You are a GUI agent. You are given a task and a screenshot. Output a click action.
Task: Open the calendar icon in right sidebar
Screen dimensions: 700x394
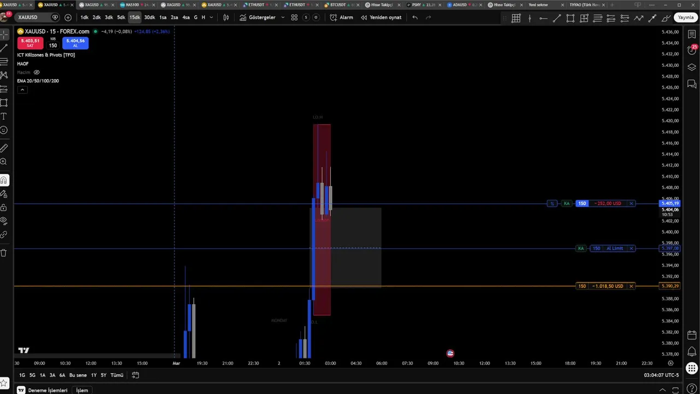point(692,335)
